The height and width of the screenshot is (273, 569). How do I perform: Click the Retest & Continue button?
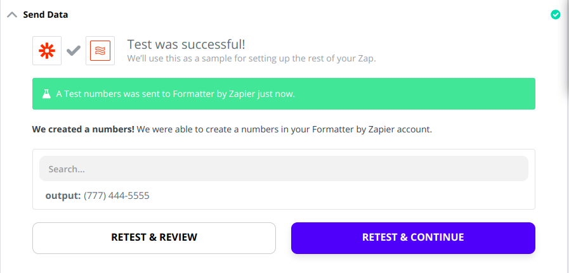click(x=413, y=238)
